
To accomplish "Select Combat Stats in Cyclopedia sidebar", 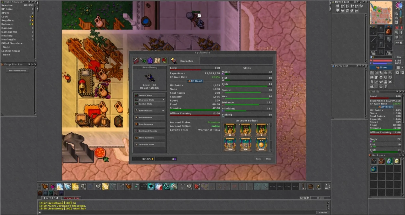I will pos(150,104).
